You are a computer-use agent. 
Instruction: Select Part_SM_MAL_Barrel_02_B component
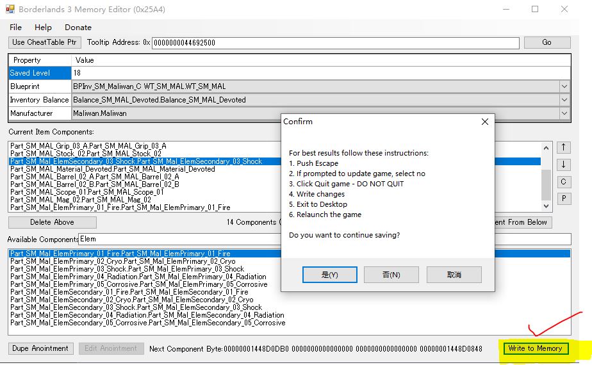click(95, 184)
